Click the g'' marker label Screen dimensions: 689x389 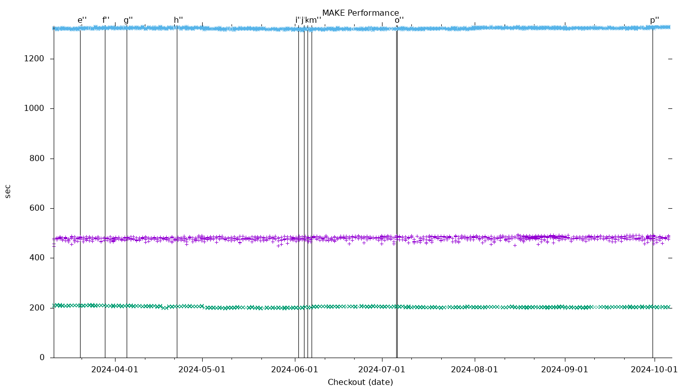tap(128, 20)
